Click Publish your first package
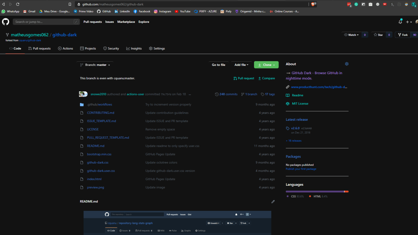Viewport: 418px width, 235px height. (x=301, y=169)
